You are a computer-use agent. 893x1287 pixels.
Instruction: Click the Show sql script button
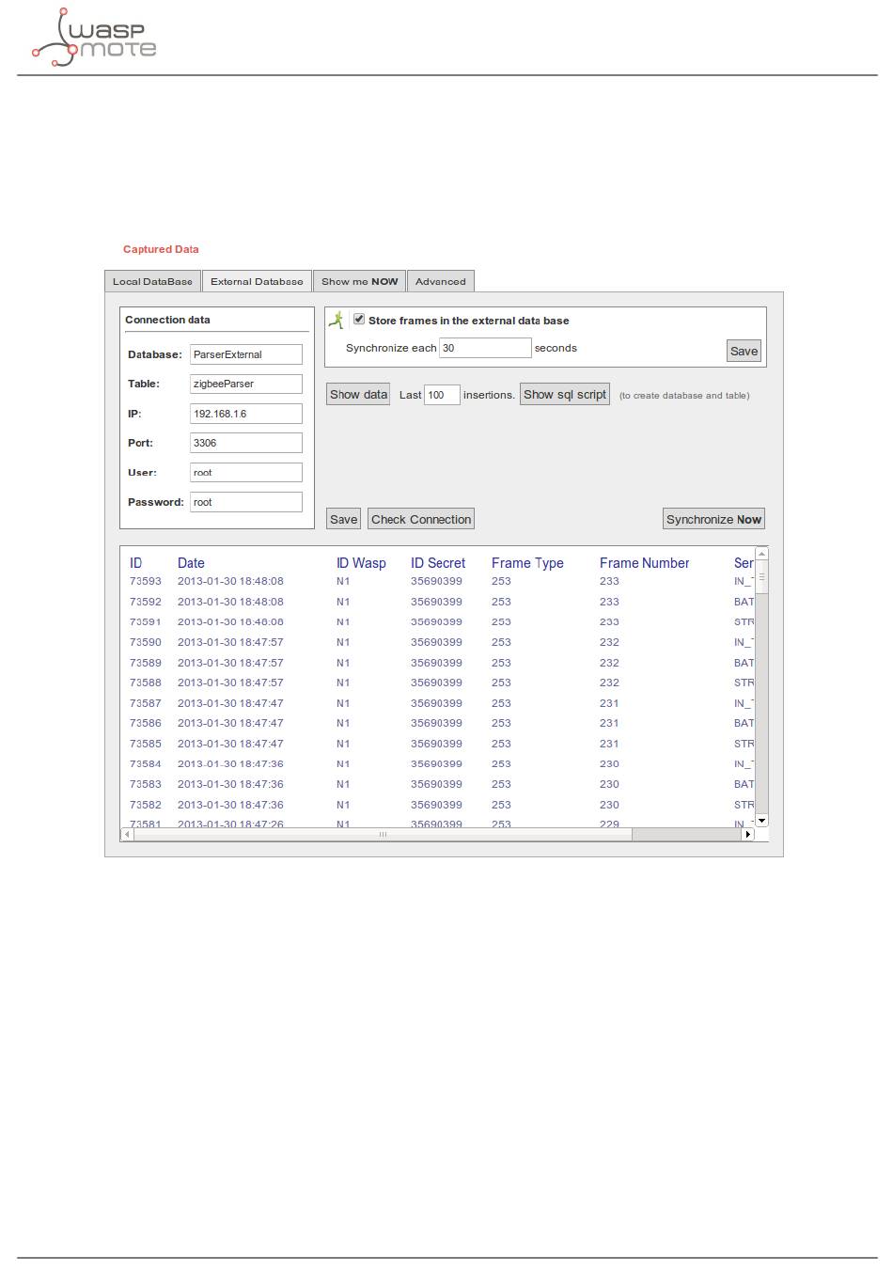point(565,395)
